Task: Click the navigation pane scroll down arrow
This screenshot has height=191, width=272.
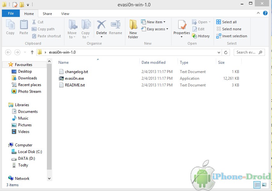Action: pos(49,179)
